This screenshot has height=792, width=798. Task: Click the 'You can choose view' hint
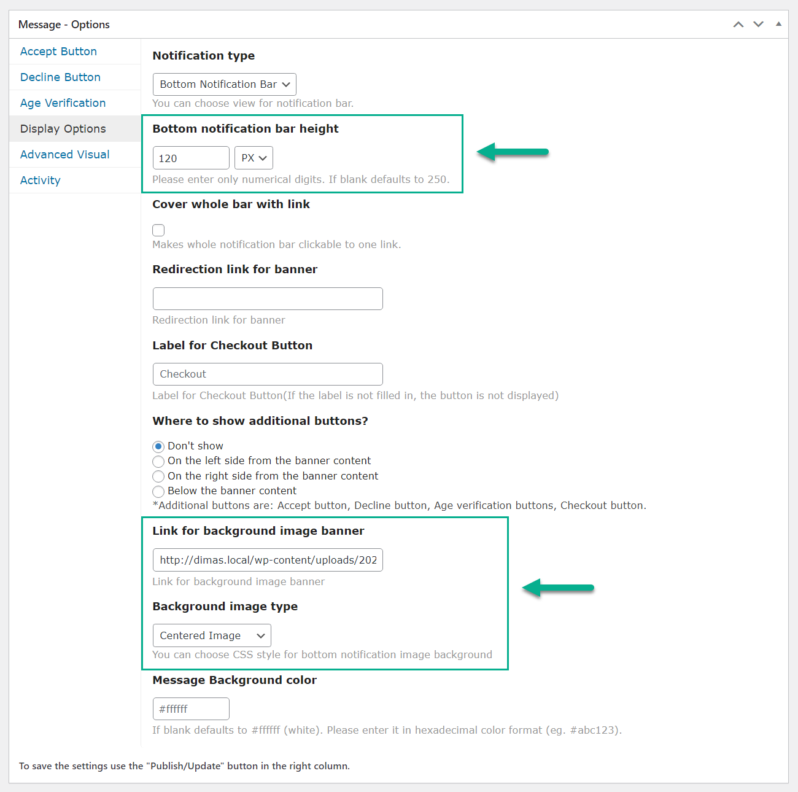click(253, 104)
